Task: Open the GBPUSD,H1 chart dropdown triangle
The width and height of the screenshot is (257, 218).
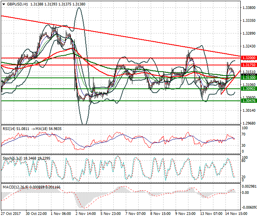Action: click(4, 4)
